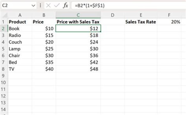Click the $36 price with tax cell
Screen dimensions: 186x115
click(78, 56)
